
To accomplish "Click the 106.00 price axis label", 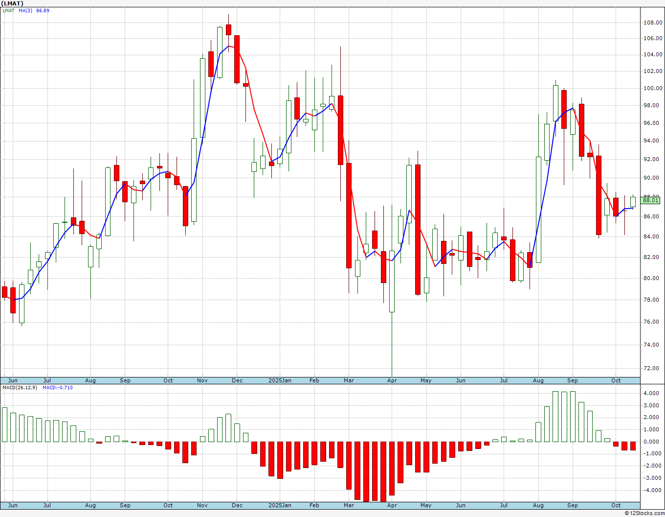I will [x=653, y=39].
